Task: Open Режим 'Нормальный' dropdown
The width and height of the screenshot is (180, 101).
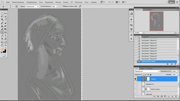Action: click(x=32, y=6)
